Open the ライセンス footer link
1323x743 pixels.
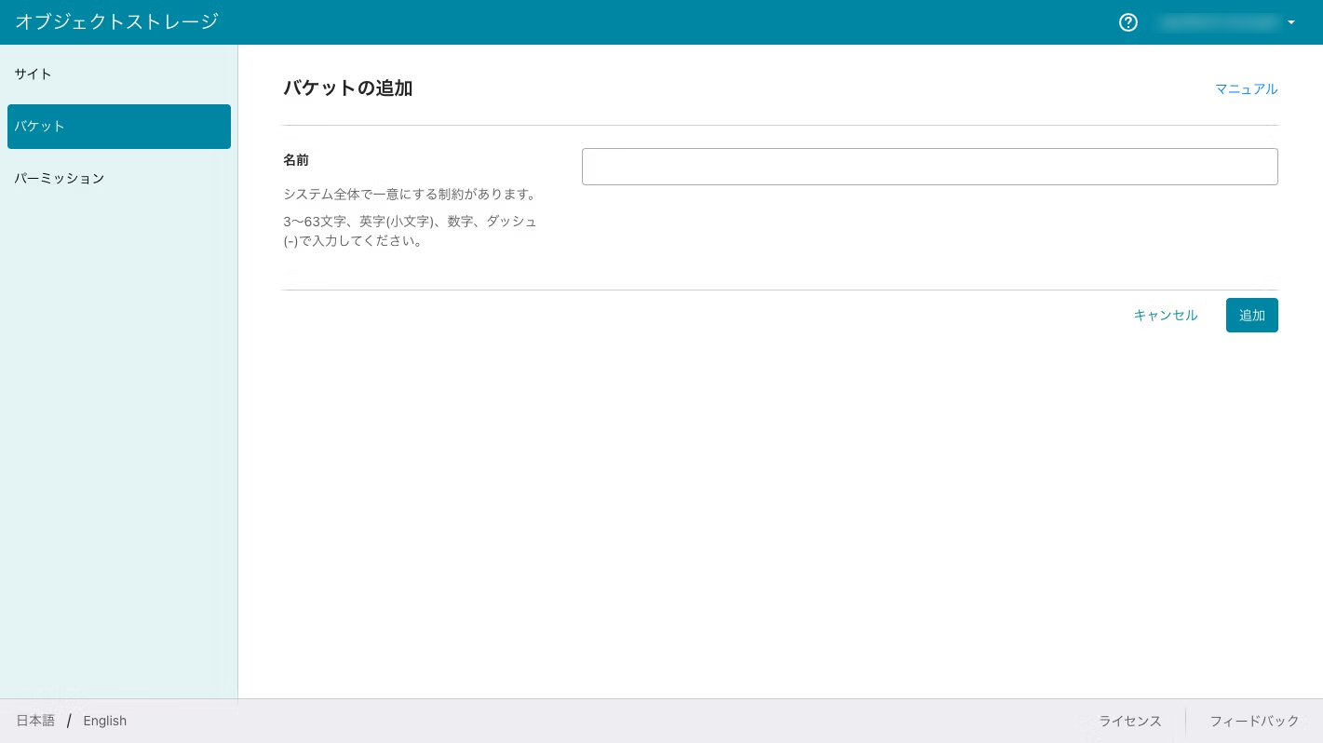[x=1129, y=721]
